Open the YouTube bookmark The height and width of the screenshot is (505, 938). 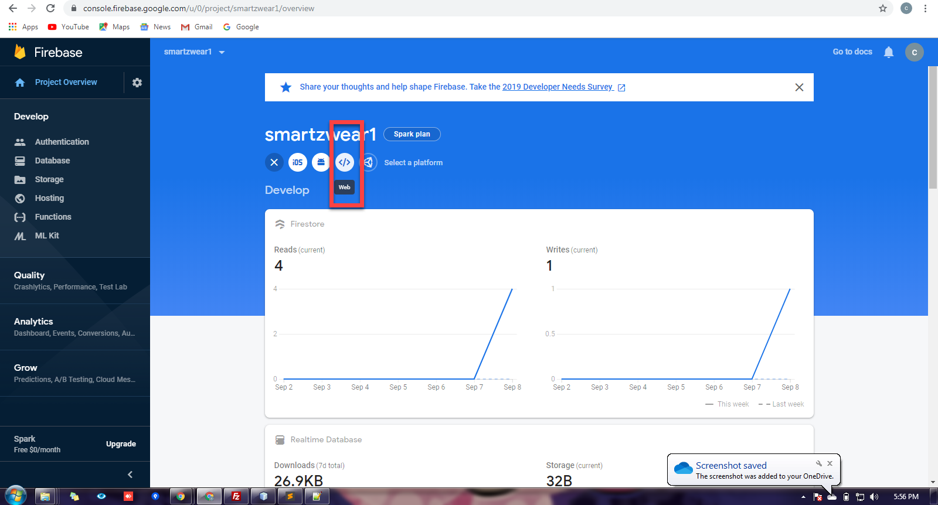[69, 27]
